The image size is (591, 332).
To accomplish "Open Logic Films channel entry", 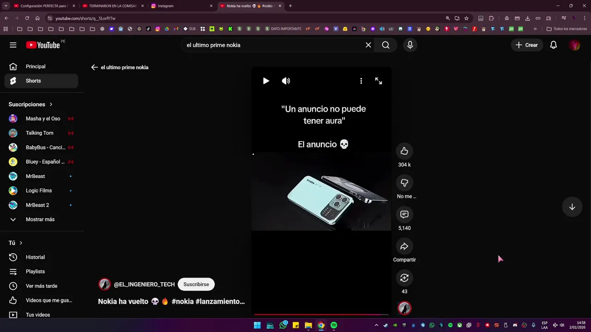I will tap(41, 190).
